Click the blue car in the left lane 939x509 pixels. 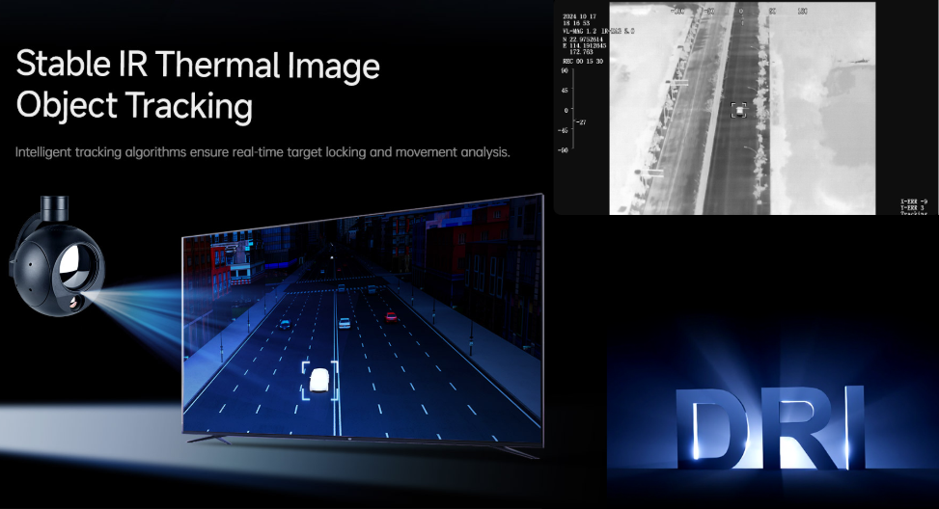point(285,323)
